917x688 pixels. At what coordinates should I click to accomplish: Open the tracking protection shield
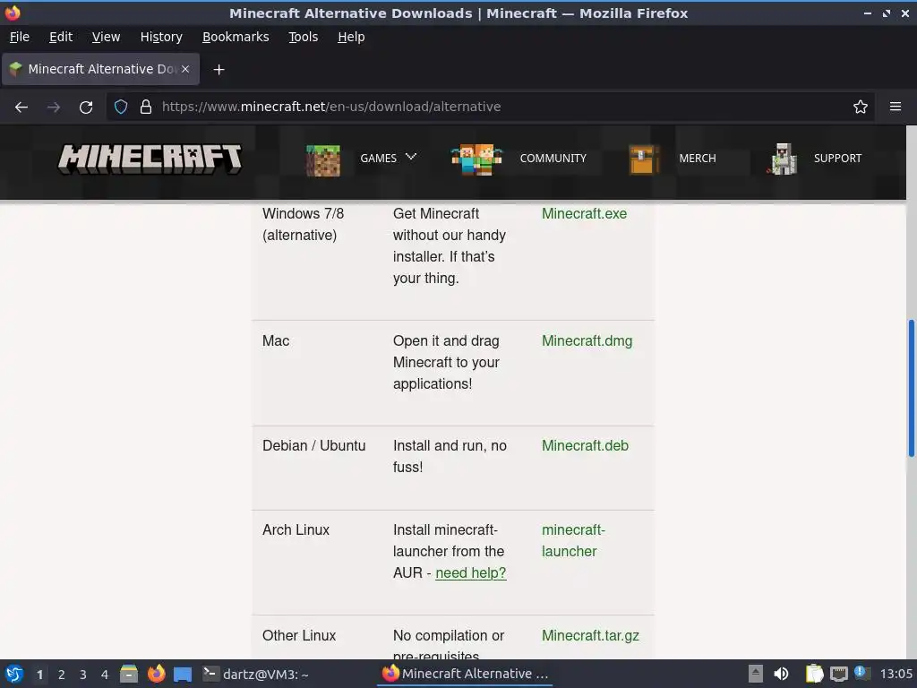point(121,107)
